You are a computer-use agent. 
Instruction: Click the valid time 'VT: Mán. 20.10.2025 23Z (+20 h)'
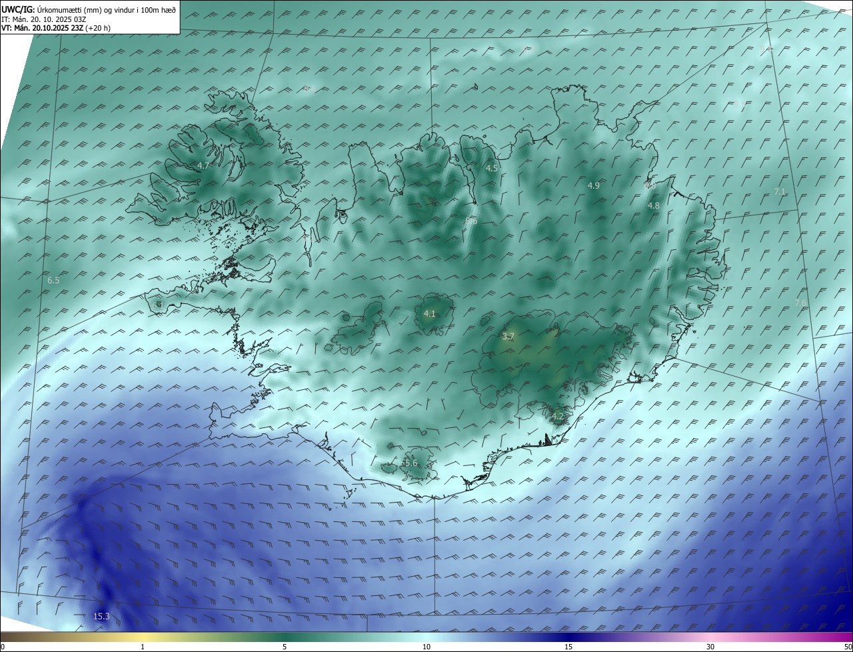pyautogui.click(x=56, y=28)
